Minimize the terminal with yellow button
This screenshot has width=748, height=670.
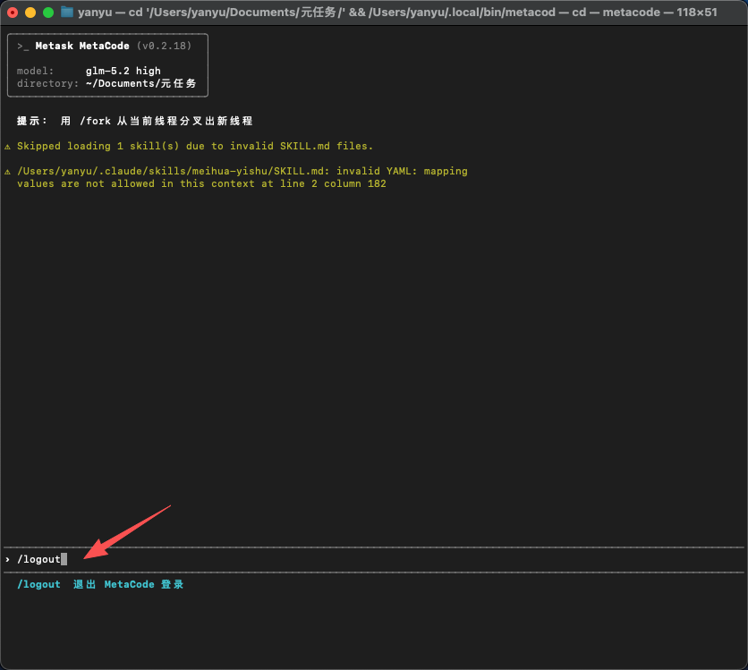pos(30,13)
